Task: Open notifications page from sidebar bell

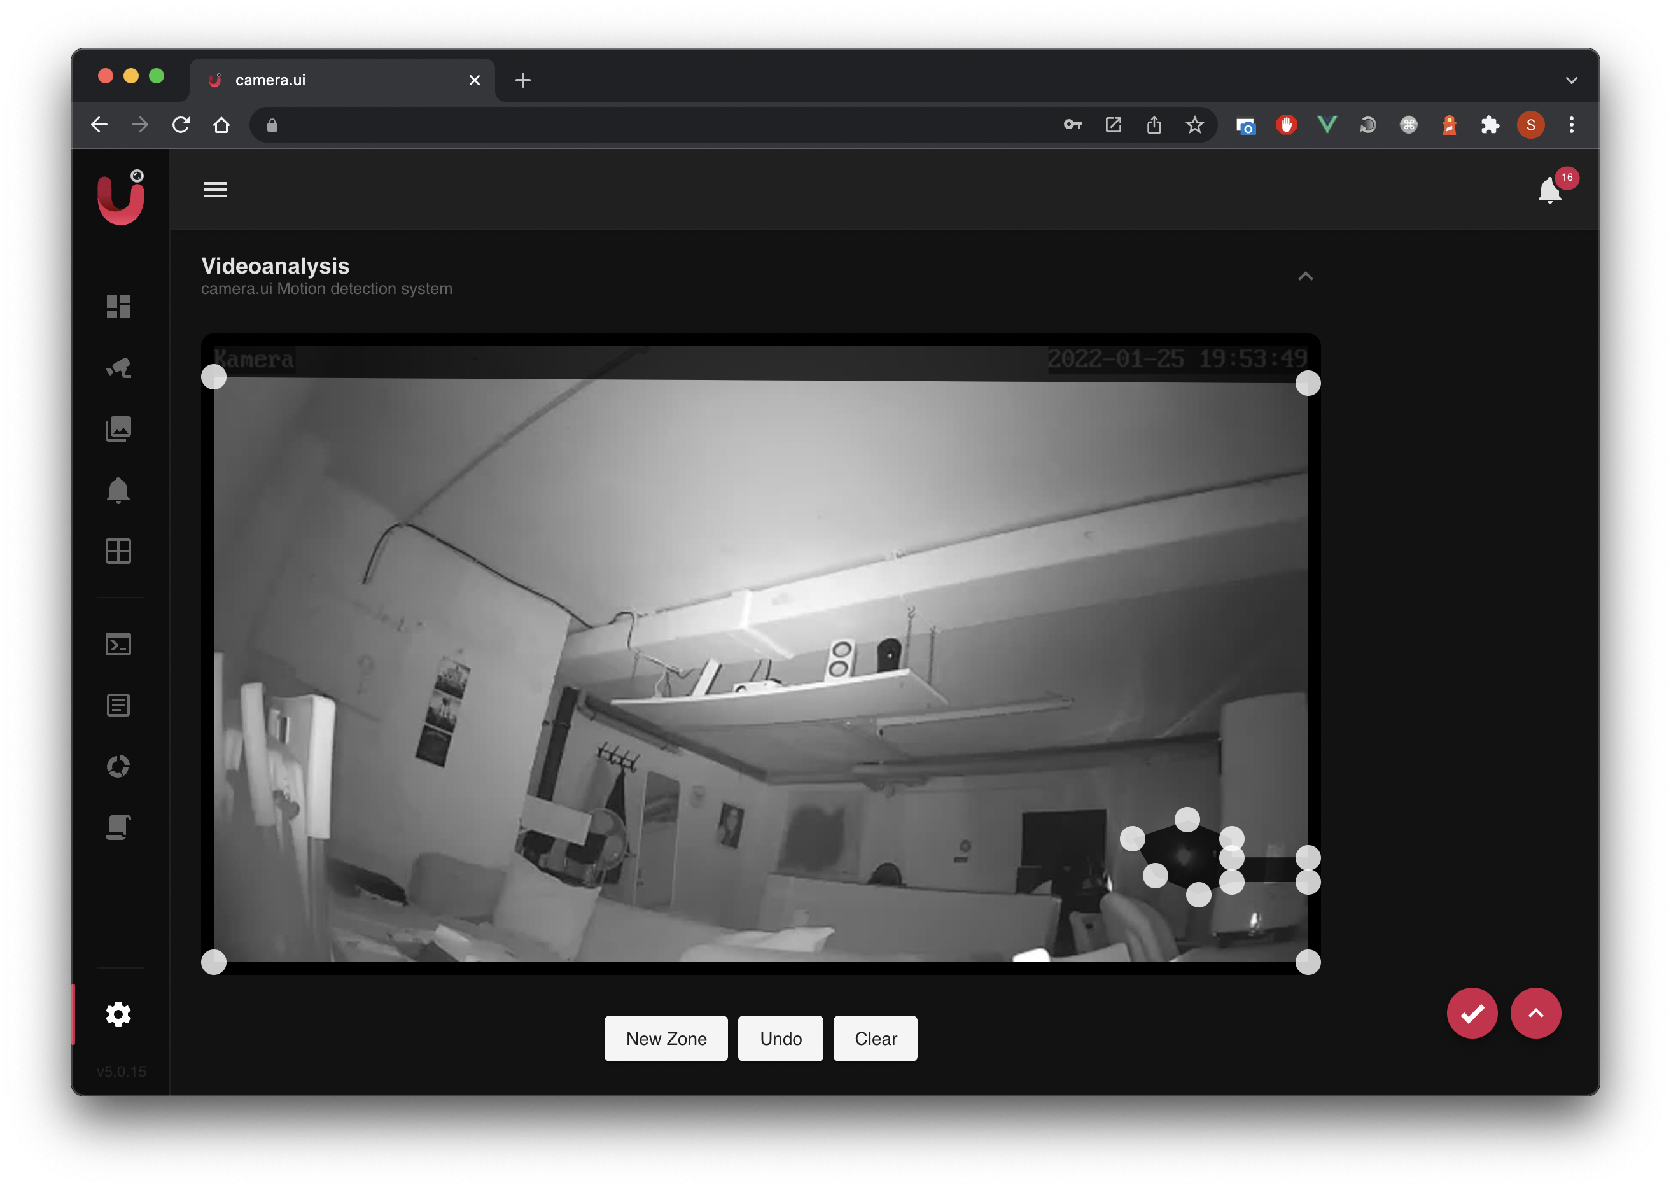Action: click(x=118, y=490)
